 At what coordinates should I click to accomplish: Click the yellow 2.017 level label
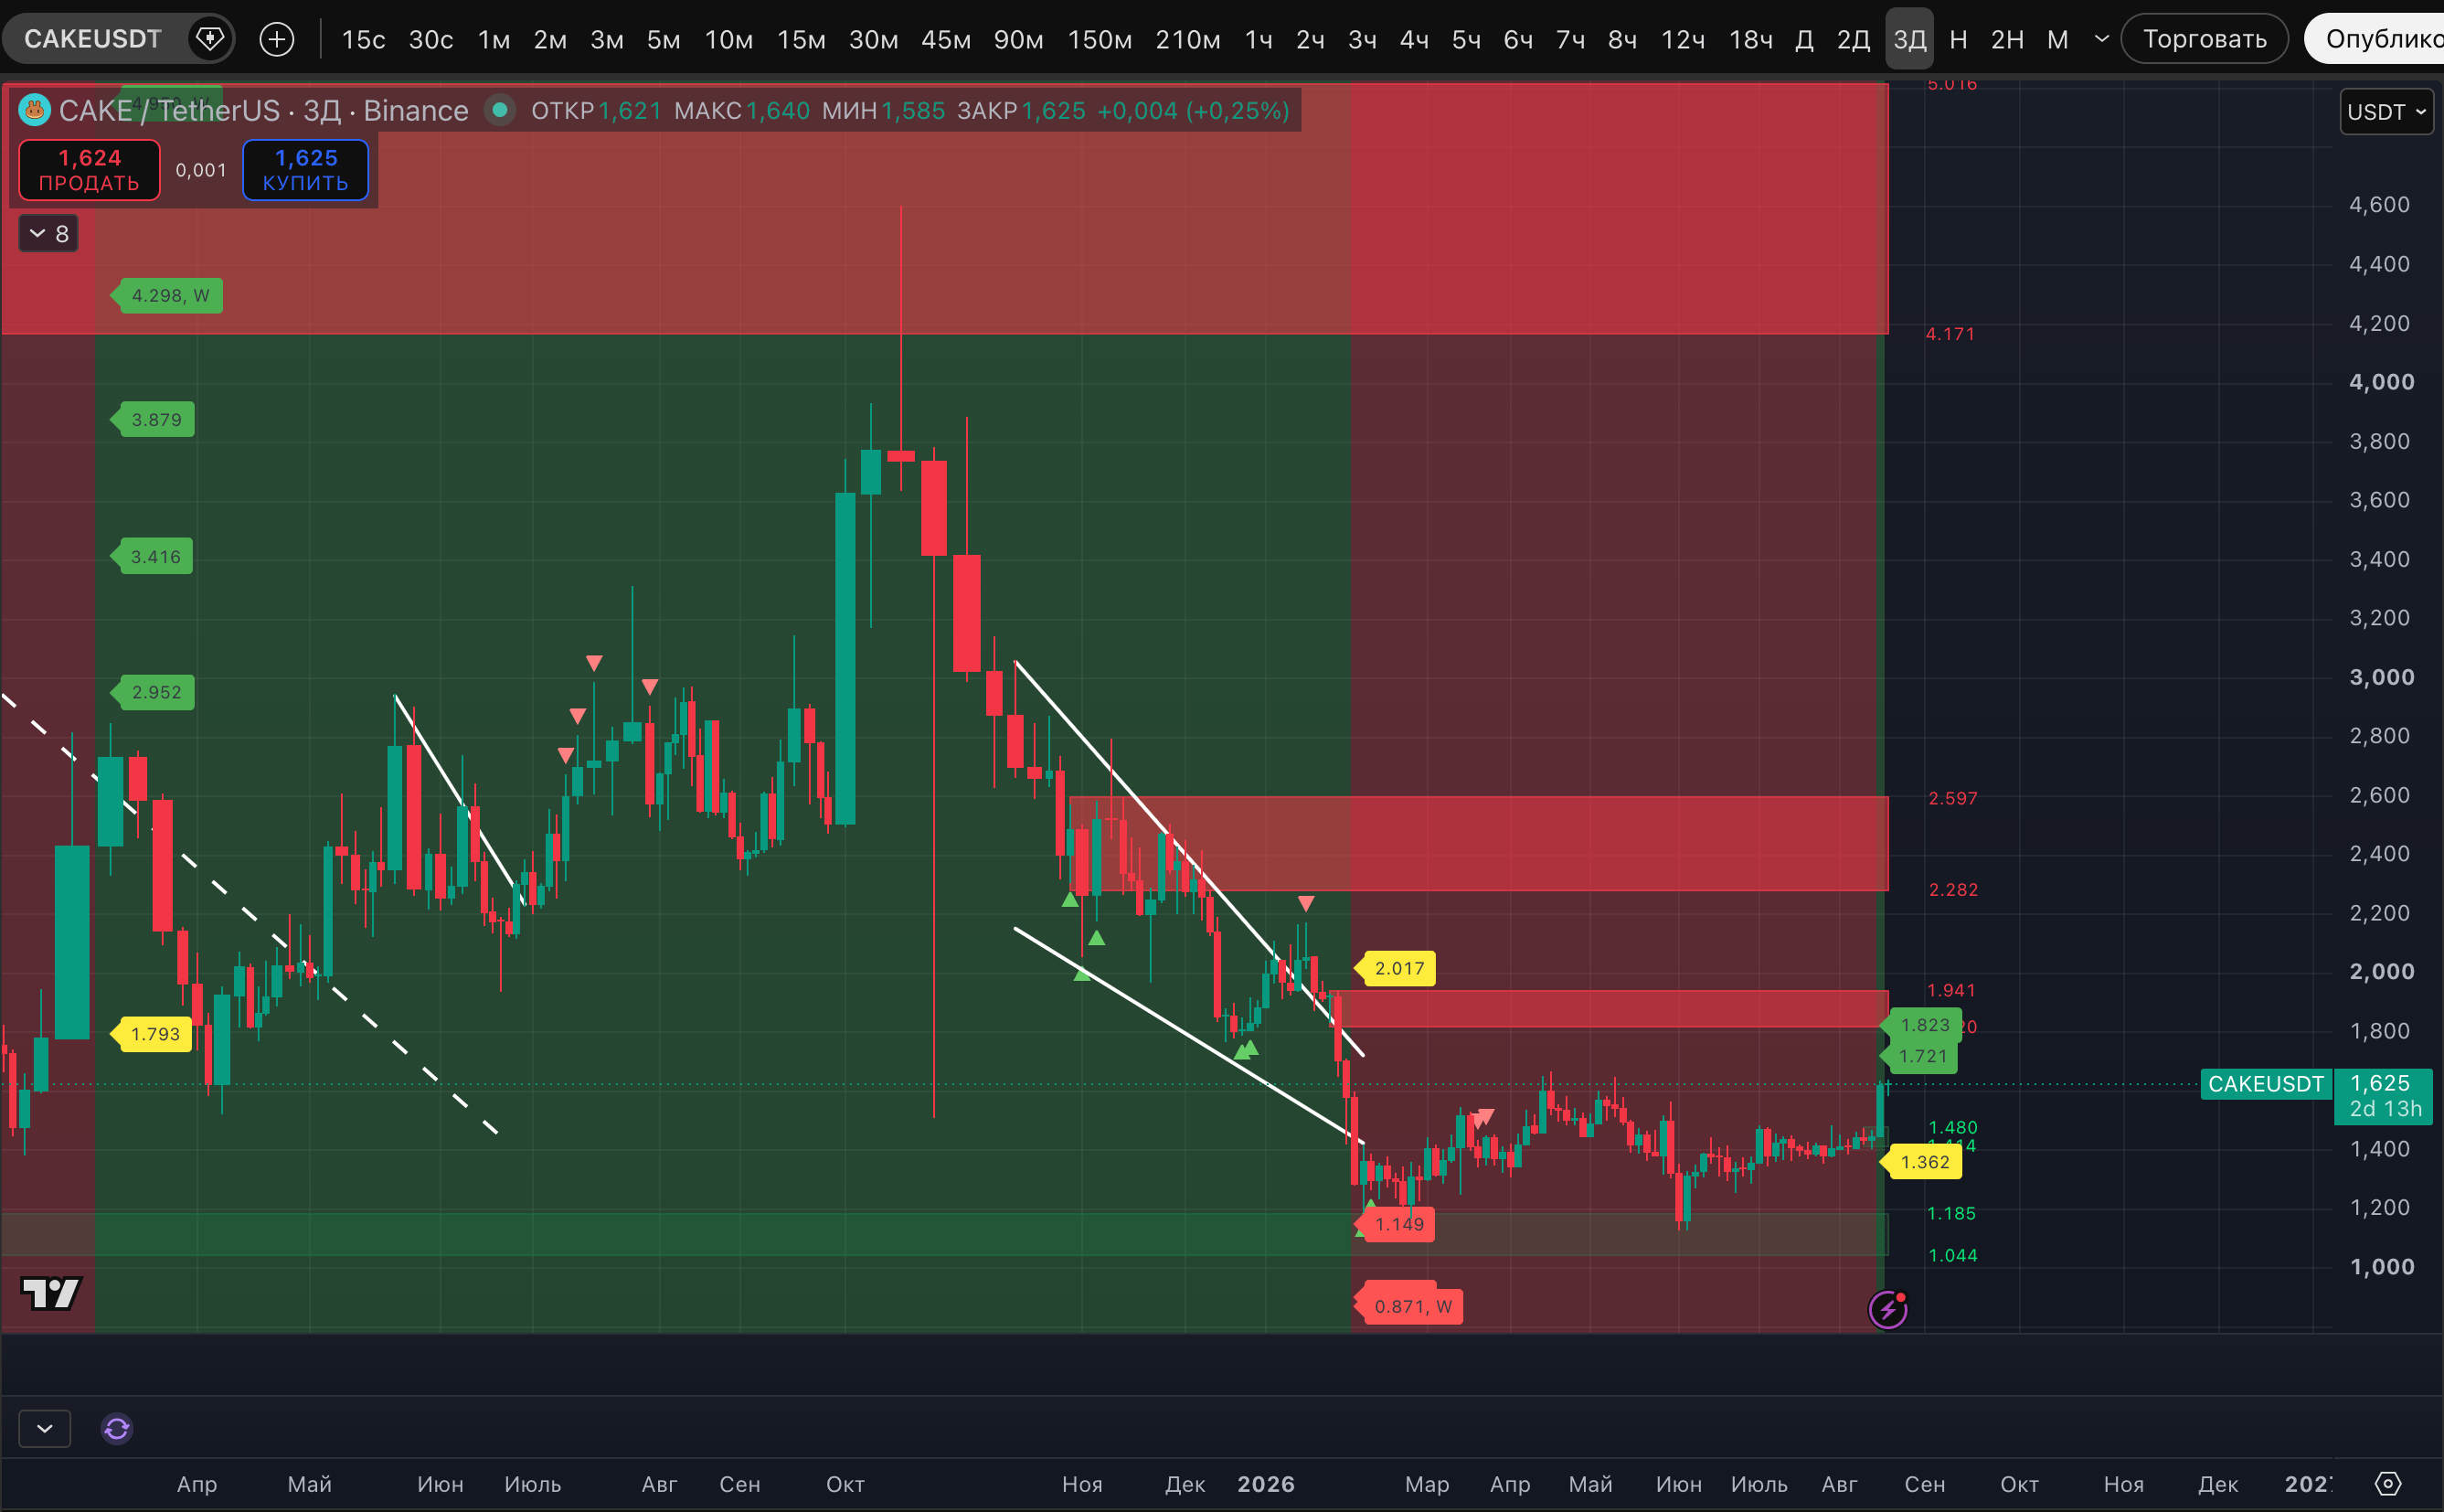coord(1395,968)
